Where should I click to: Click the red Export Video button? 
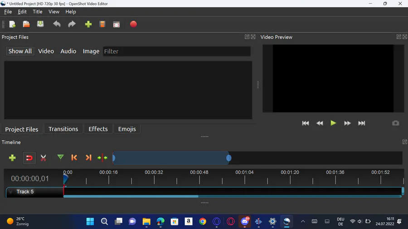(133, 24)
